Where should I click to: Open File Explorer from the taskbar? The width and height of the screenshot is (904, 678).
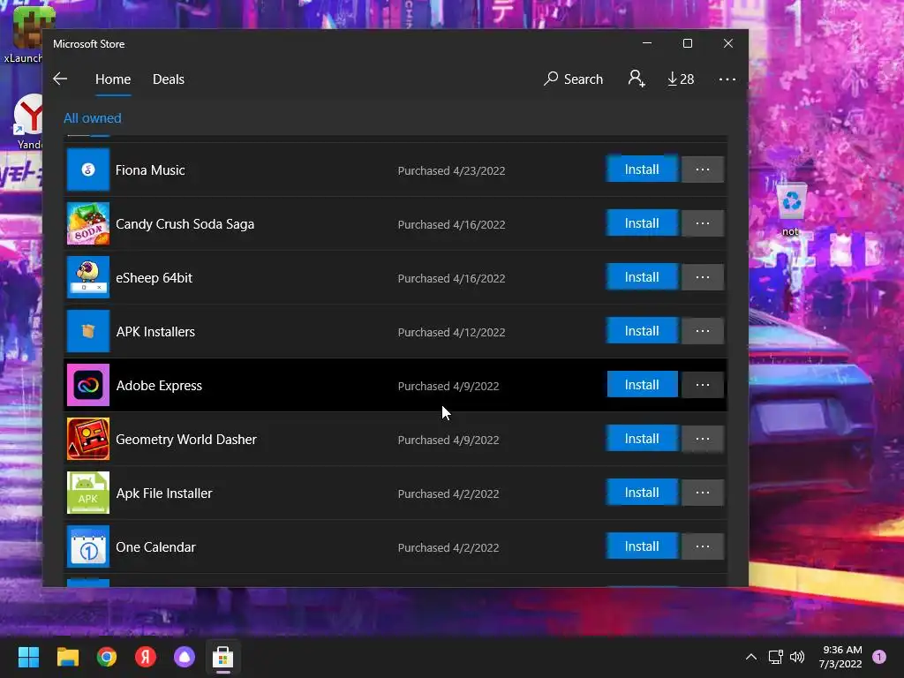67,657
